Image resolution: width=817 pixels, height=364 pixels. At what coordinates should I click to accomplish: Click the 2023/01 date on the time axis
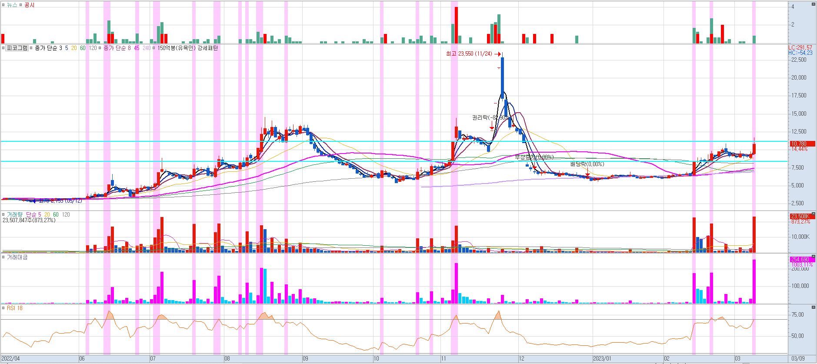point(602,359)
